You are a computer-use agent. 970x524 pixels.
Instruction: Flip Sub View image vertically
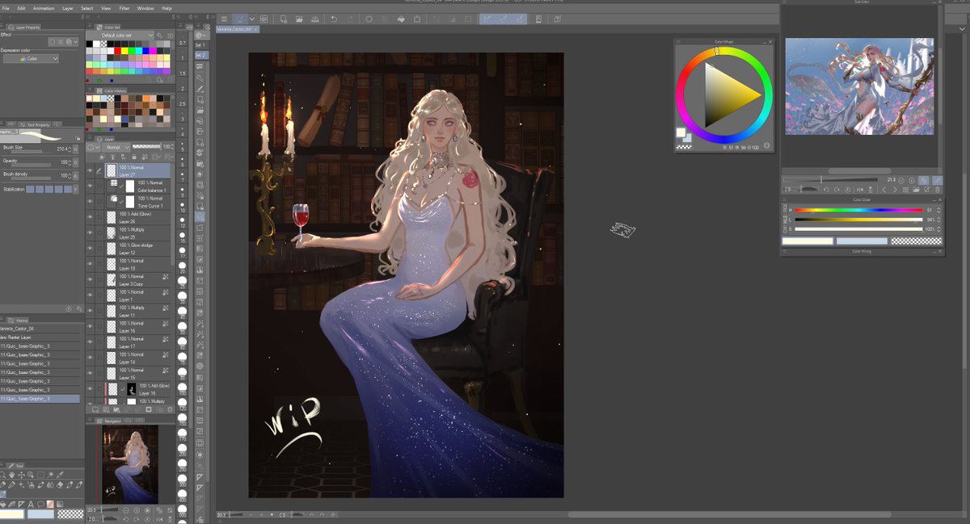pyautogui.click(x=870, y=190)
